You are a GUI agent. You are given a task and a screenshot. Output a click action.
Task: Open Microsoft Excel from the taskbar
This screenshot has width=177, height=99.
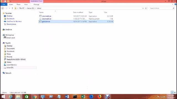click(x=83, y=97)
